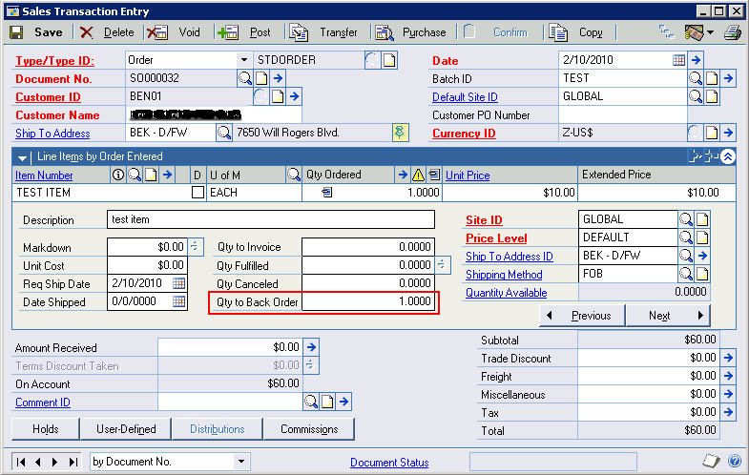This screenshot has width=749, height=475.
Task: Open the Line Items by Order Entered dropdown arrow
Action: pos(22,157)
